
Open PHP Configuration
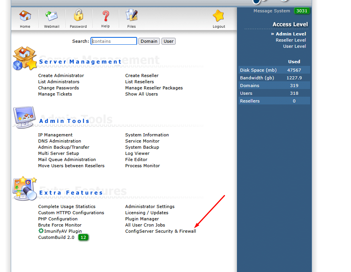click(x=58, y=219)
